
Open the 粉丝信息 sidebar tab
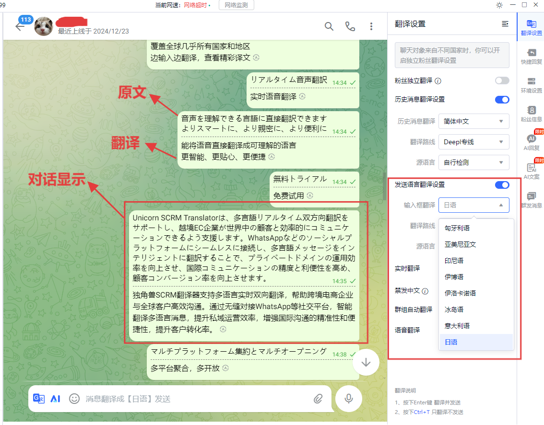point(531,114)
